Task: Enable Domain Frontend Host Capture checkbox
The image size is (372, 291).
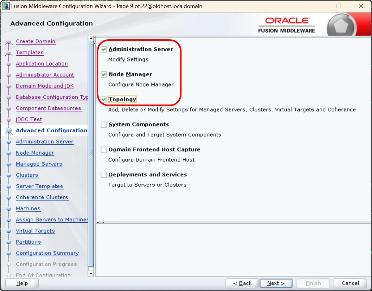Action: [x=104, y=150]
